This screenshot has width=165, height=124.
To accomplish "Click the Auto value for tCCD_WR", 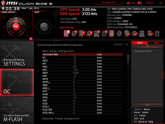I will pyautogui.click(x=99, y=110).
